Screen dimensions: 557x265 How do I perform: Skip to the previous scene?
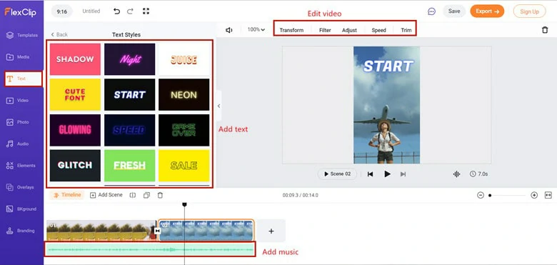[x=370, y=174]
